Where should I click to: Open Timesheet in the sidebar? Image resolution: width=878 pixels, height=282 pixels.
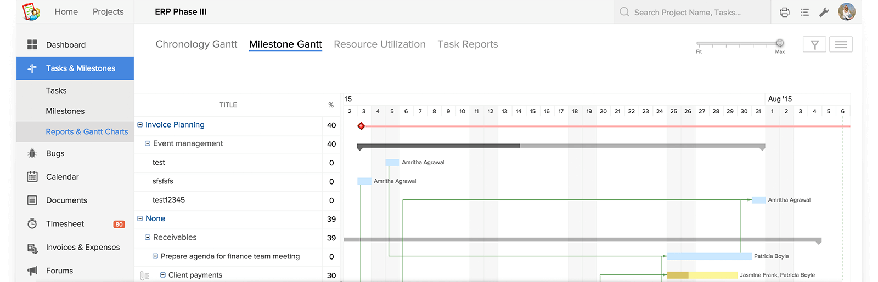[x=65, y=223]
